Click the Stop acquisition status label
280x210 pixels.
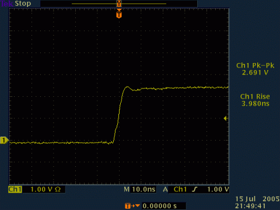tap(23, 3)
